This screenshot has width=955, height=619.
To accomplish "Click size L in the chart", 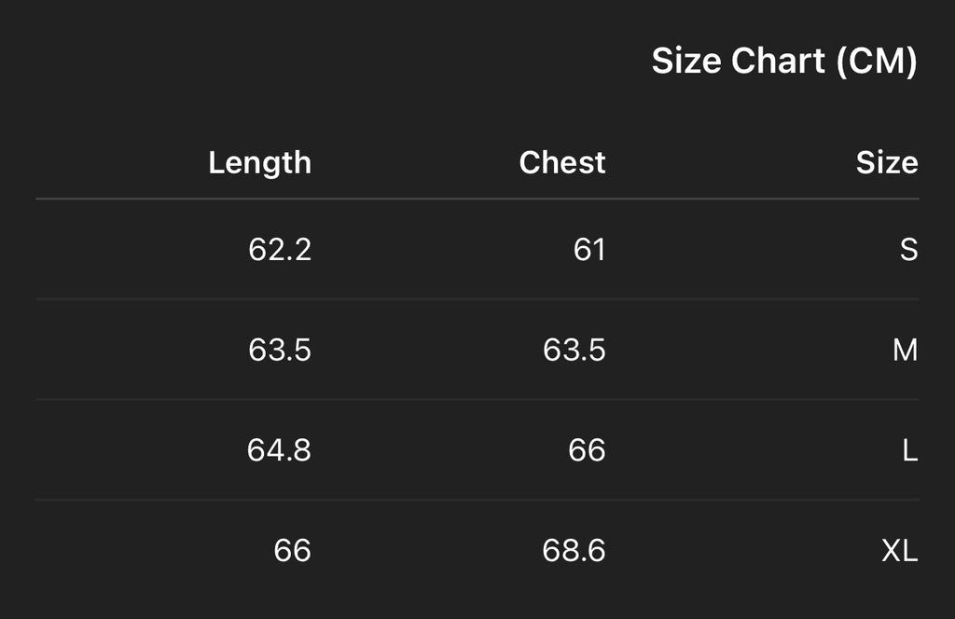I will (909, 451).
